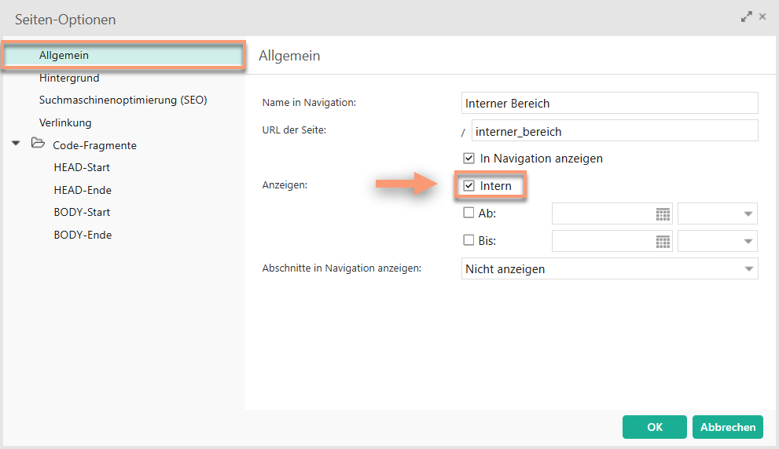
Task: Enable the Ab date checkbox
Action: [x=469, y=213]
